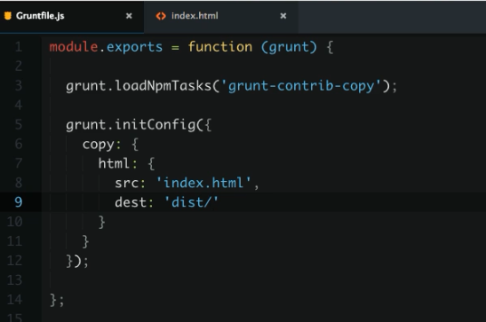Click line number 3 in gutter

pos(19,86)
